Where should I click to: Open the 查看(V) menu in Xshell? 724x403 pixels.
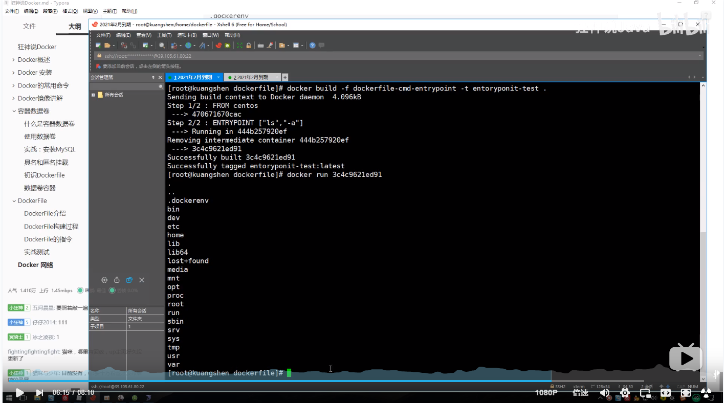[x=144, y=35]
